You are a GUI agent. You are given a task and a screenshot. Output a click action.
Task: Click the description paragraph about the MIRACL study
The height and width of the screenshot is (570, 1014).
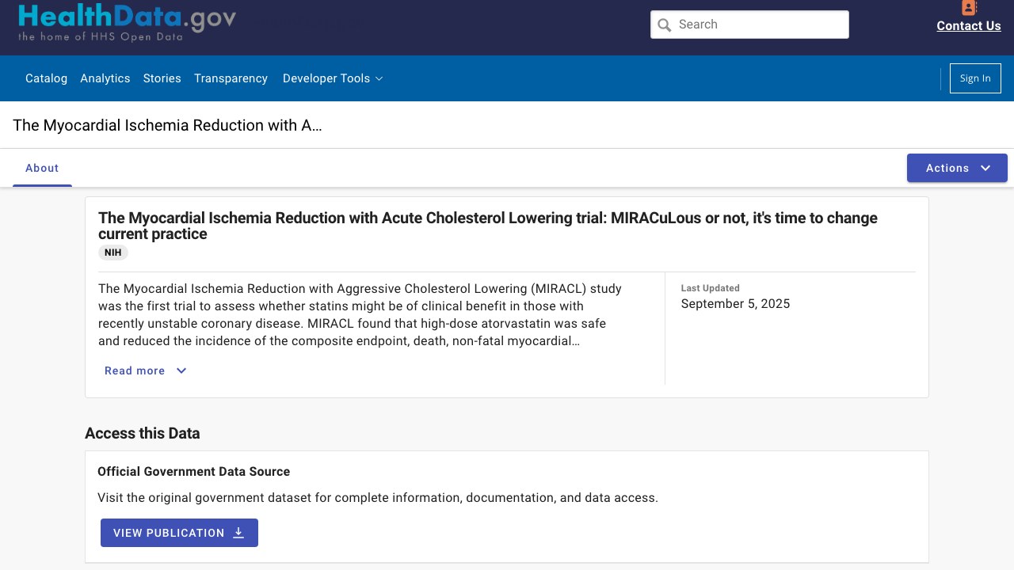(x=360, y=315)
